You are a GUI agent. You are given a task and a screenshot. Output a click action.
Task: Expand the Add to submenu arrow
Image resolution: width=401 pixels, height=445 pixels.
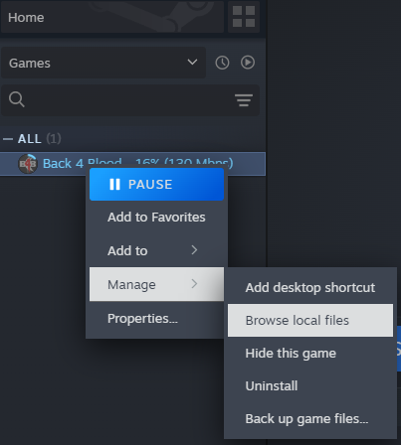(194, 250)
